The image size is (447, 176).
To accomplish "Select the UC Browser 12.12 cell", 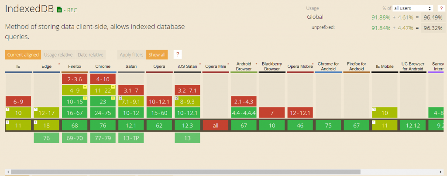I will [x=413, y=125].
